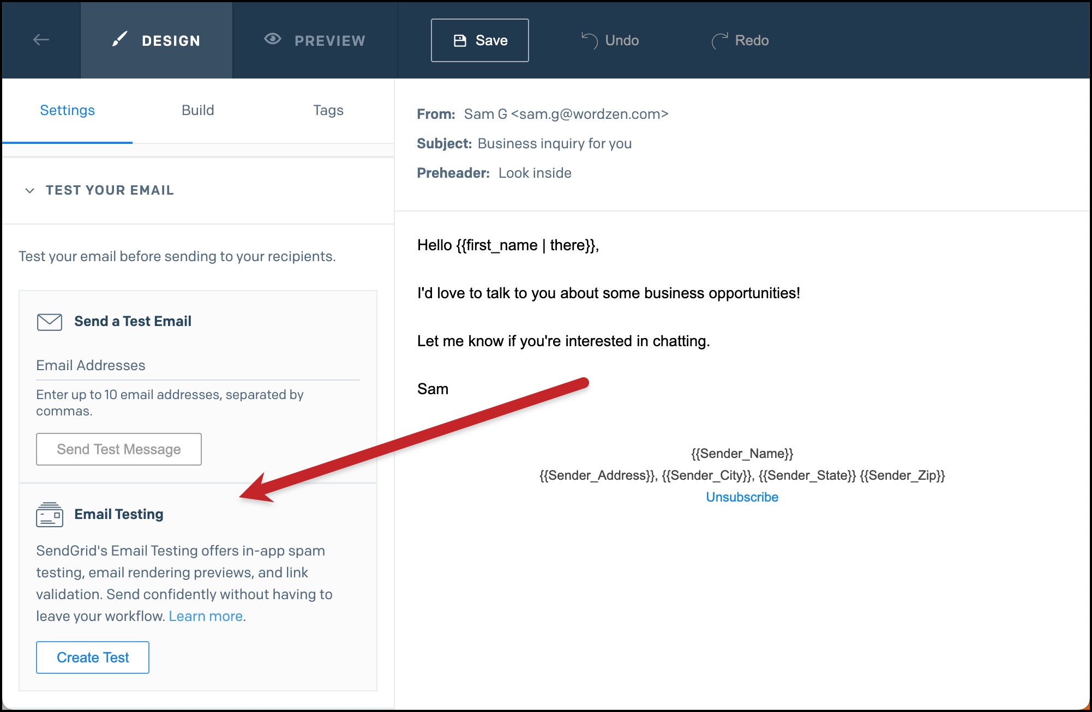Open the Learn more link
This screenshot has height=712, width=1092.
(206, 616)
